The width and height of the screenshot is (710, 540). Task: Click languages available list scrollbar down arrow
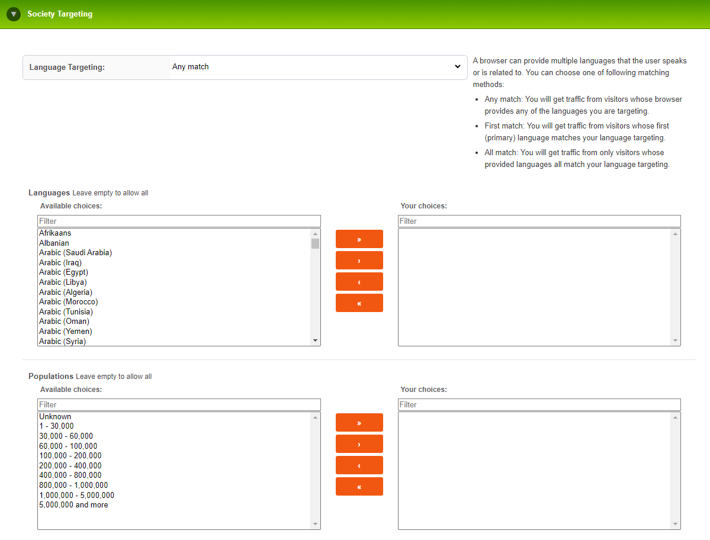click(315, 340)
